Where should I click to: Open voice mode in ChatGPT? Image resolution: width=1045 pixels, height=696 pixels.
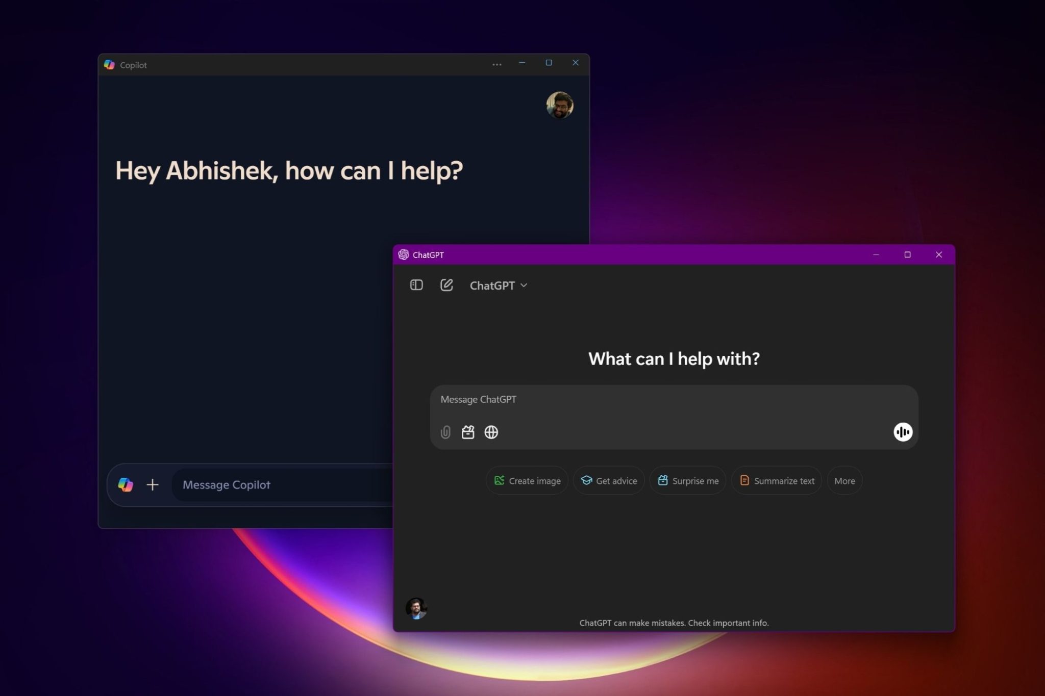click(x=902, y=432)
